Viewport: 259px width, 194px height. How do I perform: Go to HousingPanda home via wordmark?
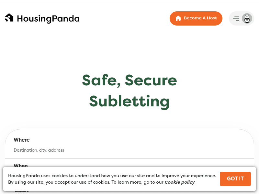pos(49,18)
